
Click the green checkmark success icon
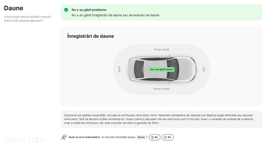click(x=66, y=10)
